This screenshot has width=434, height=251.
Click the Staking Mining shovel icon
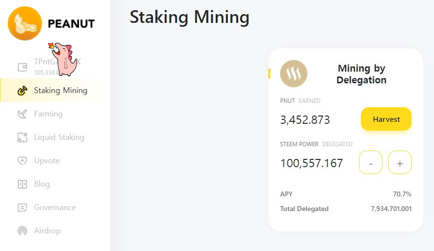(22, 91)
